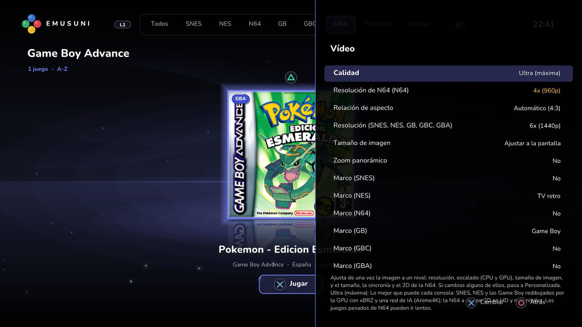Toggle the Marco (SNES) setting

coord(448,178)
